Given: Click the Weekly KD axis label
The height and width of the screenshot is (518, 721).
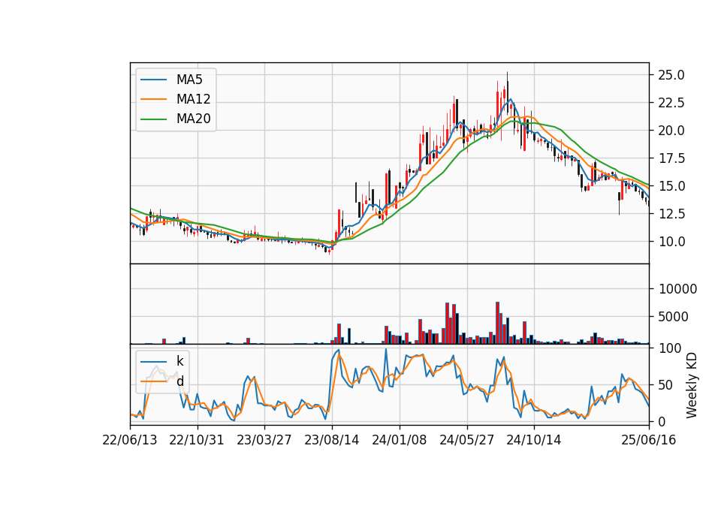Looking at the screenshot, I should 692,385.
